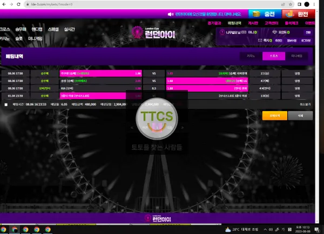Viewport: 324px width, 234px height.
Task: Switch to the 카지노 history tab
Action: tap(251, 56)
